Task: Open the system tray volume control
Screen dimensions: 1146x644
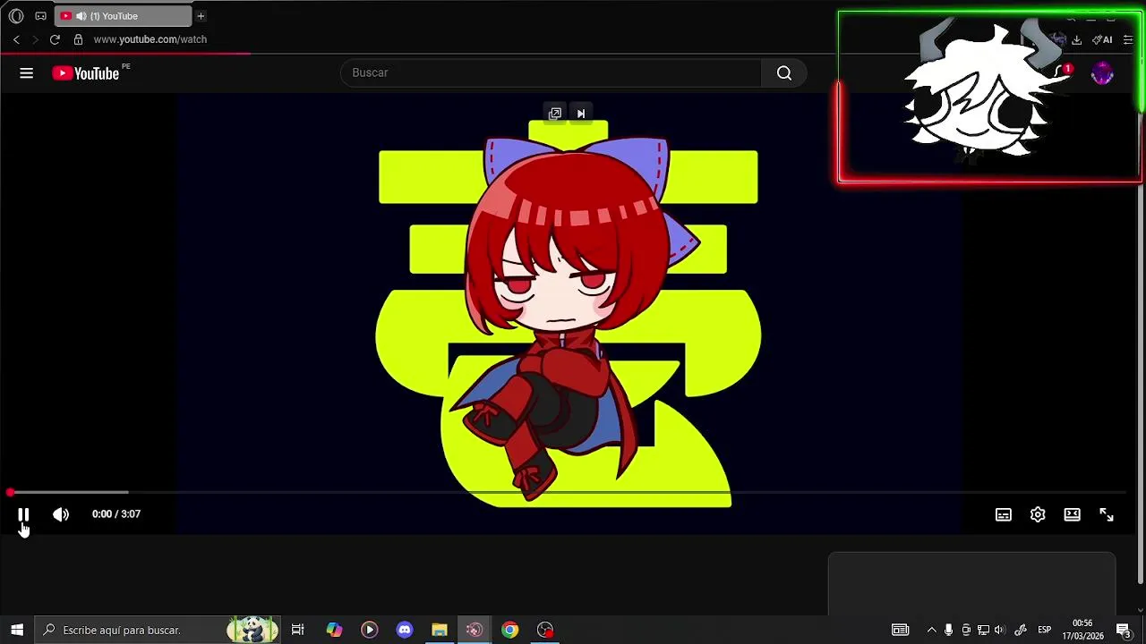Action: tap(1000, 630)
